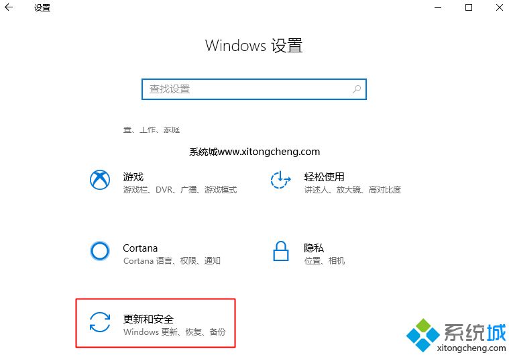Click 位置、相机 description under Privacy
The width and height of the screenshot is (509, 355).
325,261
